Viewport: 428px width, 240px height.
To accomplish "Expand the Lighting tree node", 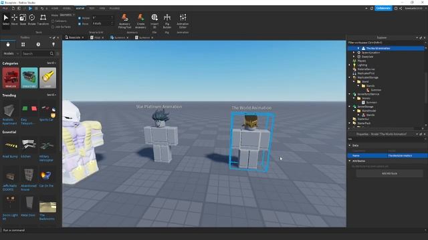I will (350, 65).
